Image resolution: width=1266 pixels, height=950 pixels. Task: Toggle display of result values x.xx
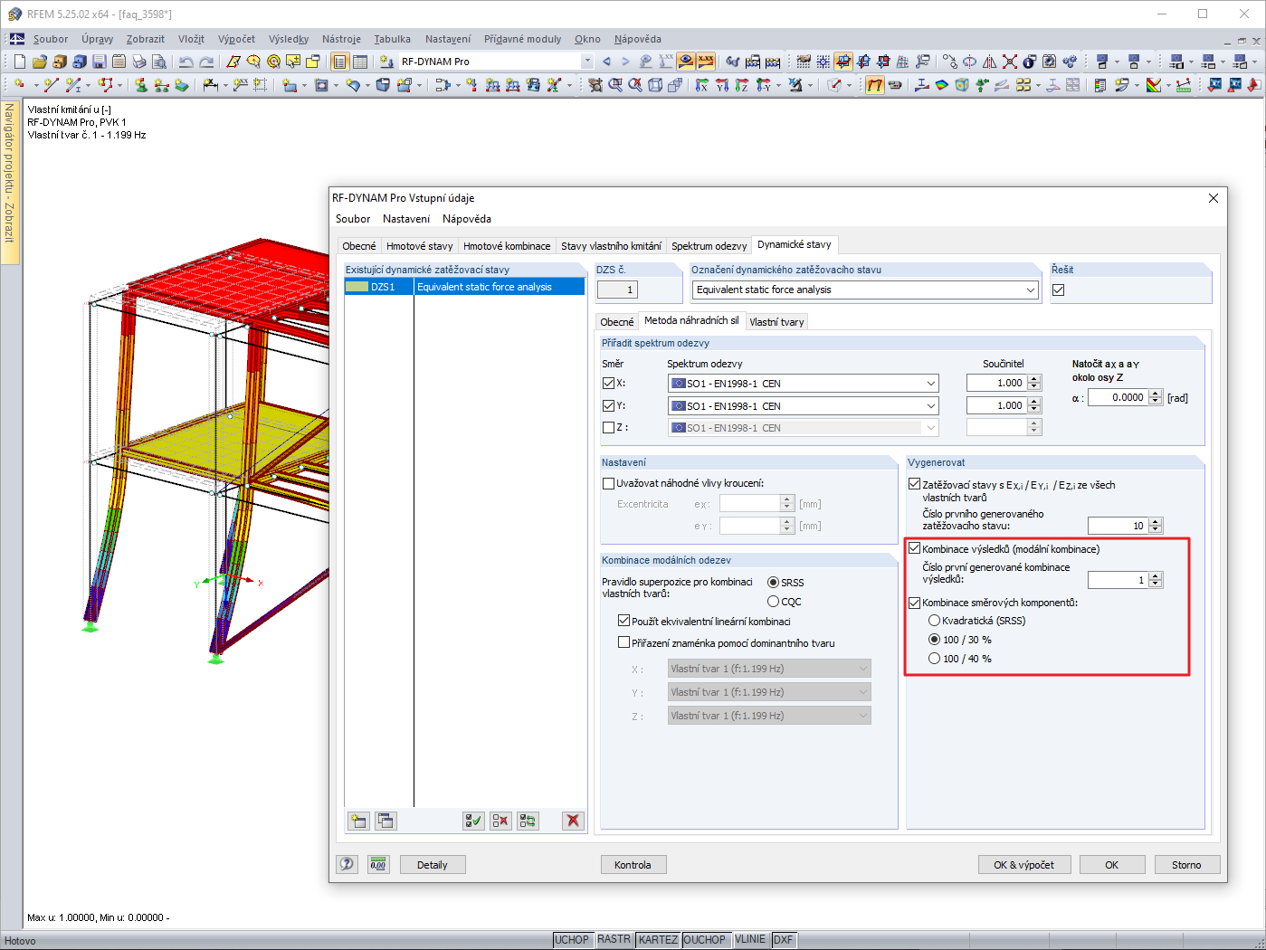click(x=706, y=62)
